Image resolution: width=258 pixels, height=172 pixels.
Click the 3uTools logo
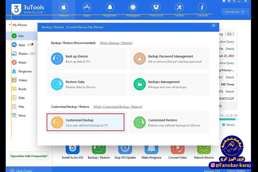(28, 9)
